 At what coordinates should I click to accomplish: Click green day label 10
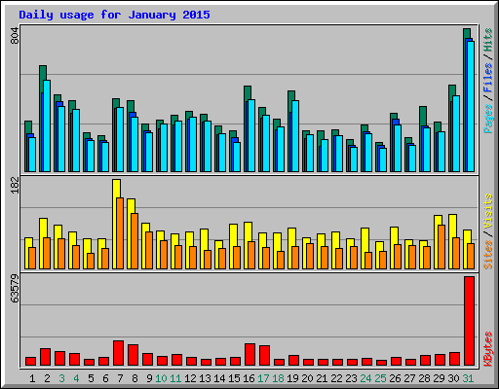point(161,378)
